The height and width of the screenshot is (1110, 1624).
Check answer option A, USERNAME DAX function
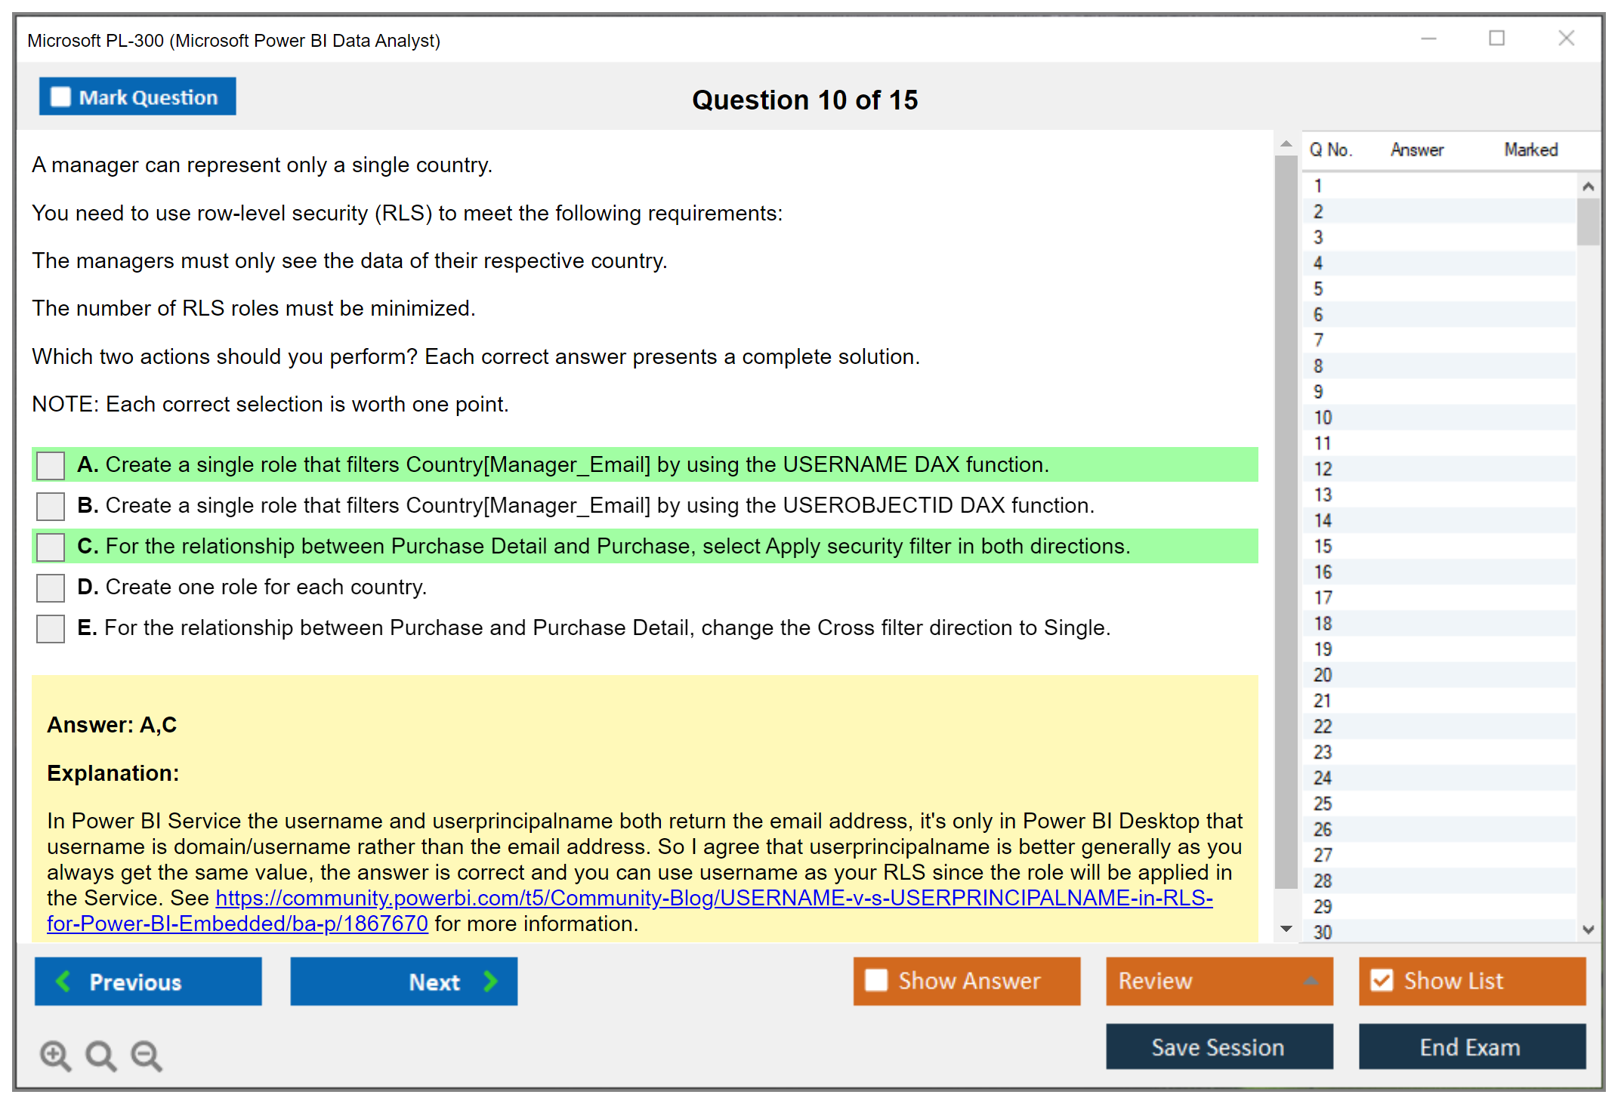tap(51, 465)
